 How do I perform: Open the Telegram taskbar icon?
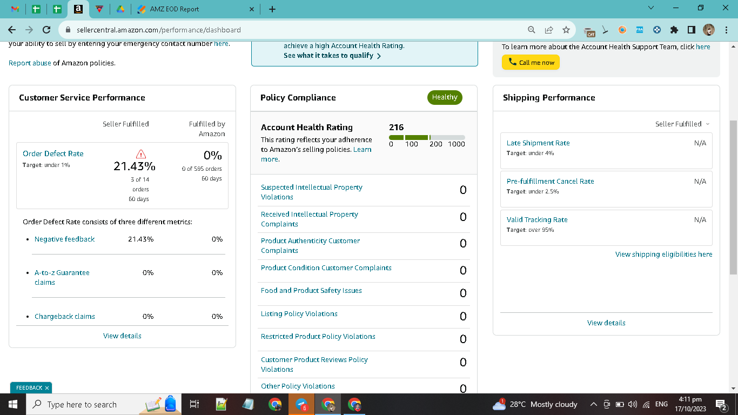click(x=301, y=404)
